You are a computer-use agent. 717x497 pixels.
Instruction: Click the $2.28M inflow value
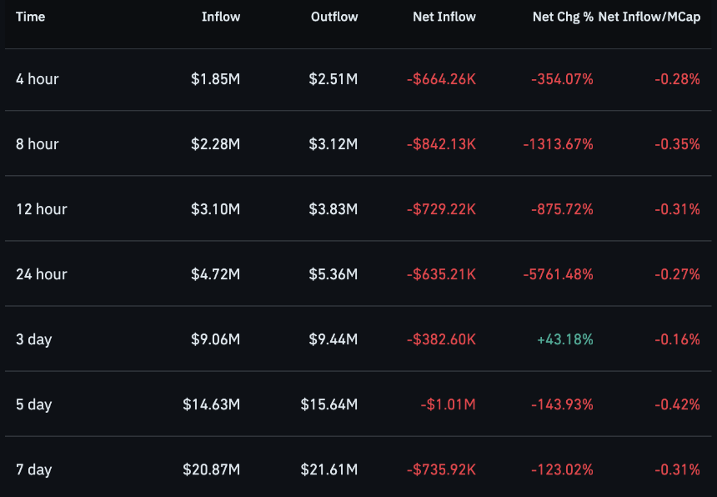point(215,144)
